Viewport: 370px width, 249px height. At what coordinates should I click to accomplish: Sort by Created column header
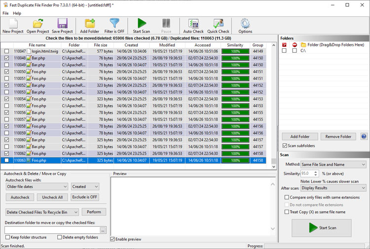coord(131,45)
